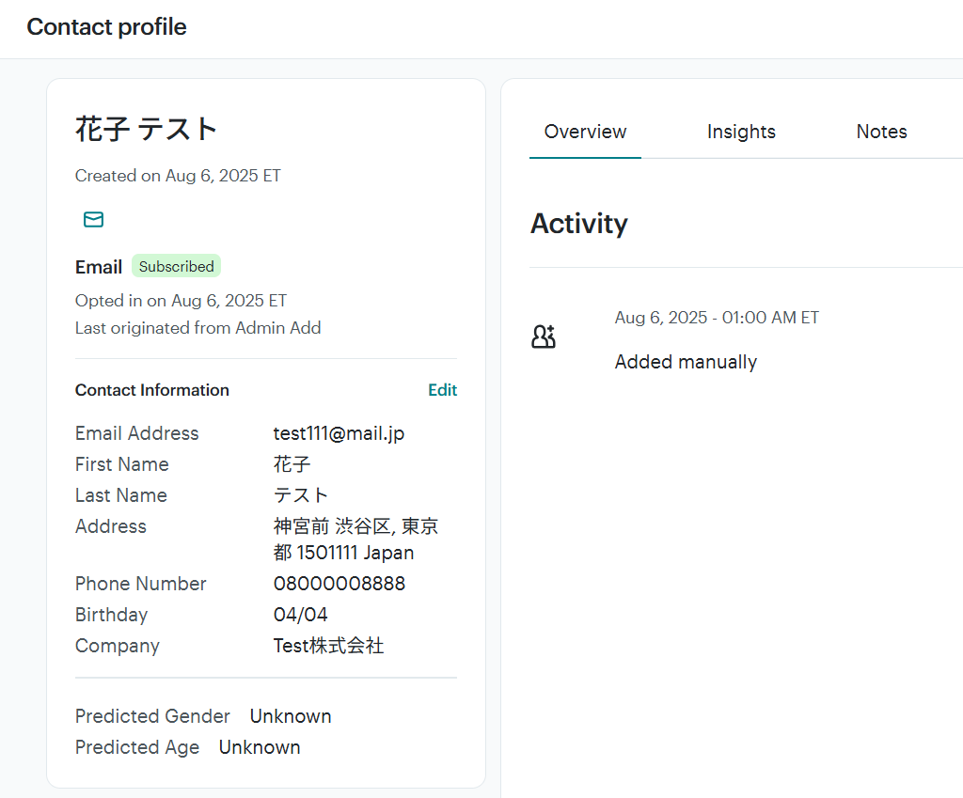Click the last name value テスト
Image resolution: width=963 pixels, height=798 pixels.
(x=300, y=495)
